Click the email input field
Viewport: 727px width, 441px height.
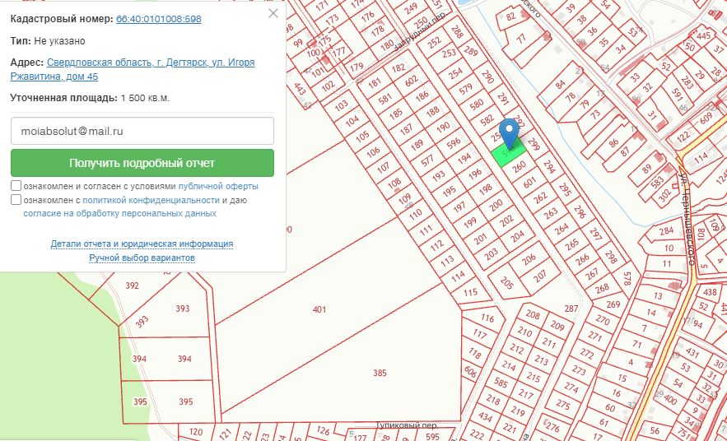(x=142, y=131)
